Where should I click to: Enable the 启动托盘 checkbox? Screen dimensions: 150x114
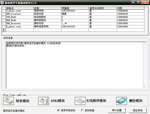pyautogui.click(x=83, y=110)
